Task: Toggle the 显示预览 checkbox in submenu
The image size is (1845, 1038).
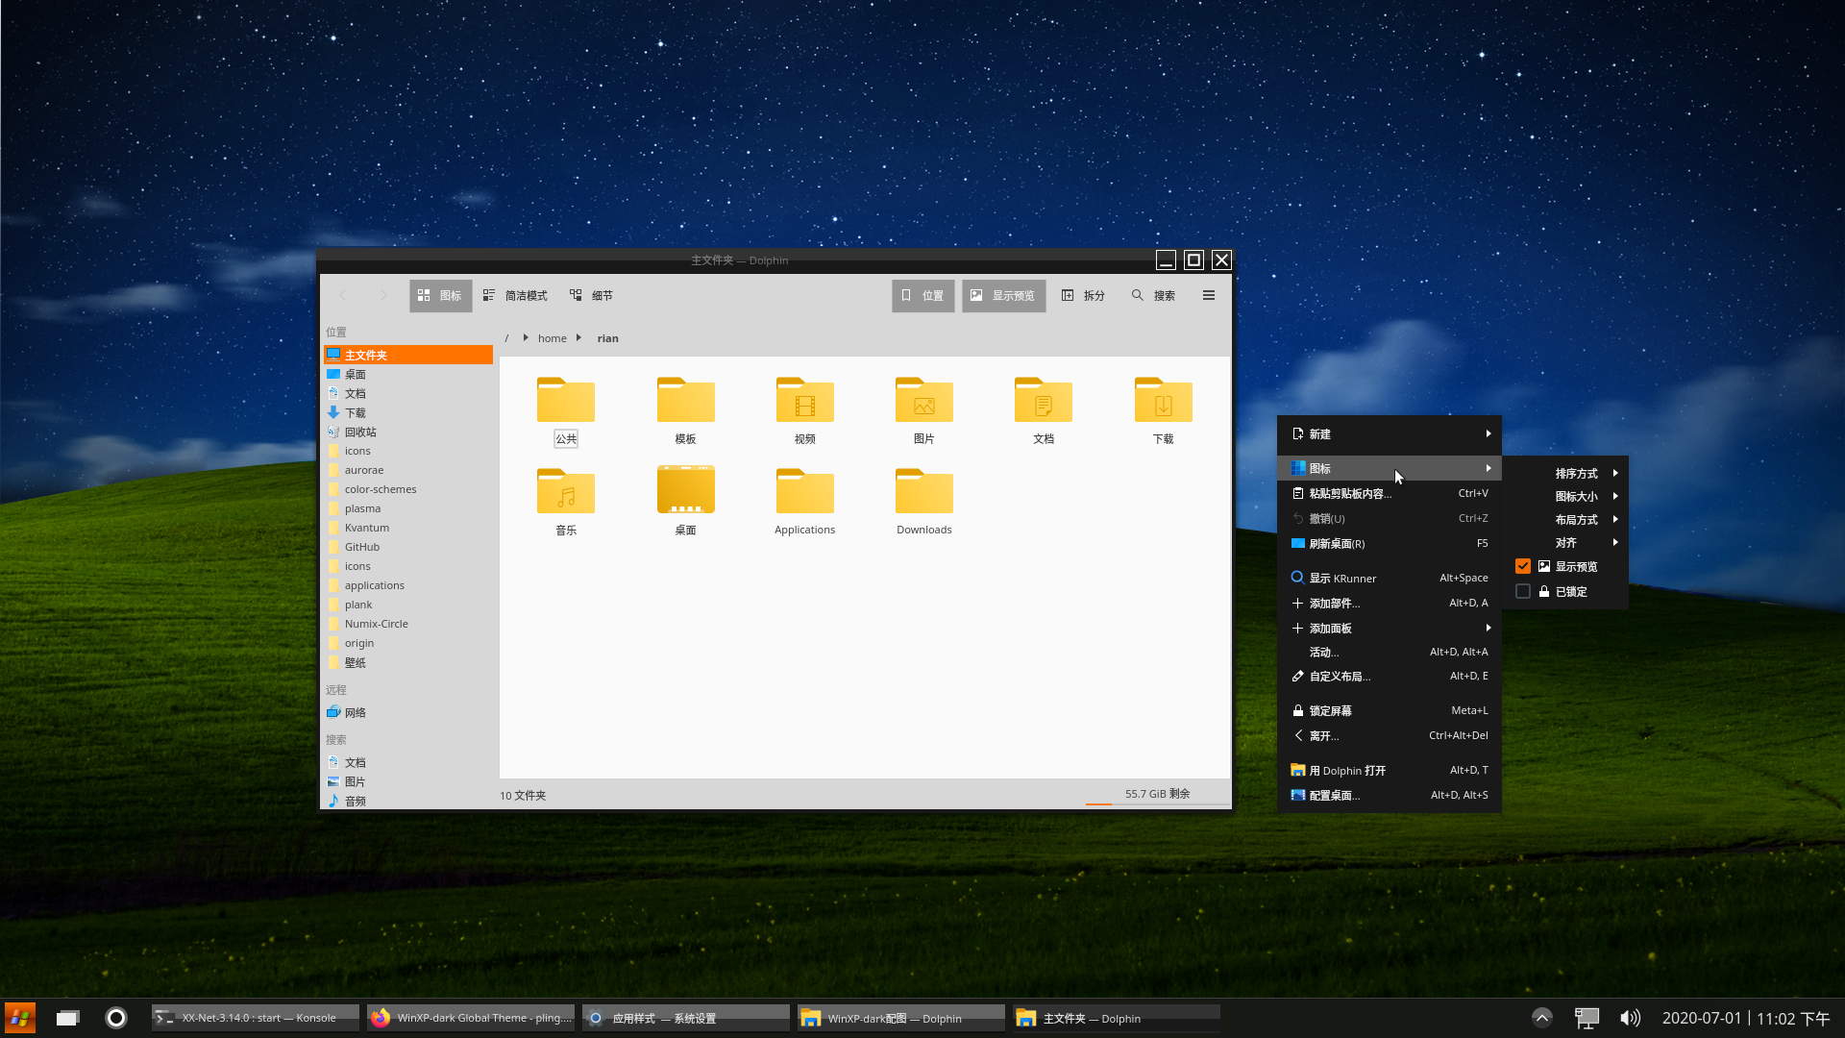Action: [x=1523, y=566]
